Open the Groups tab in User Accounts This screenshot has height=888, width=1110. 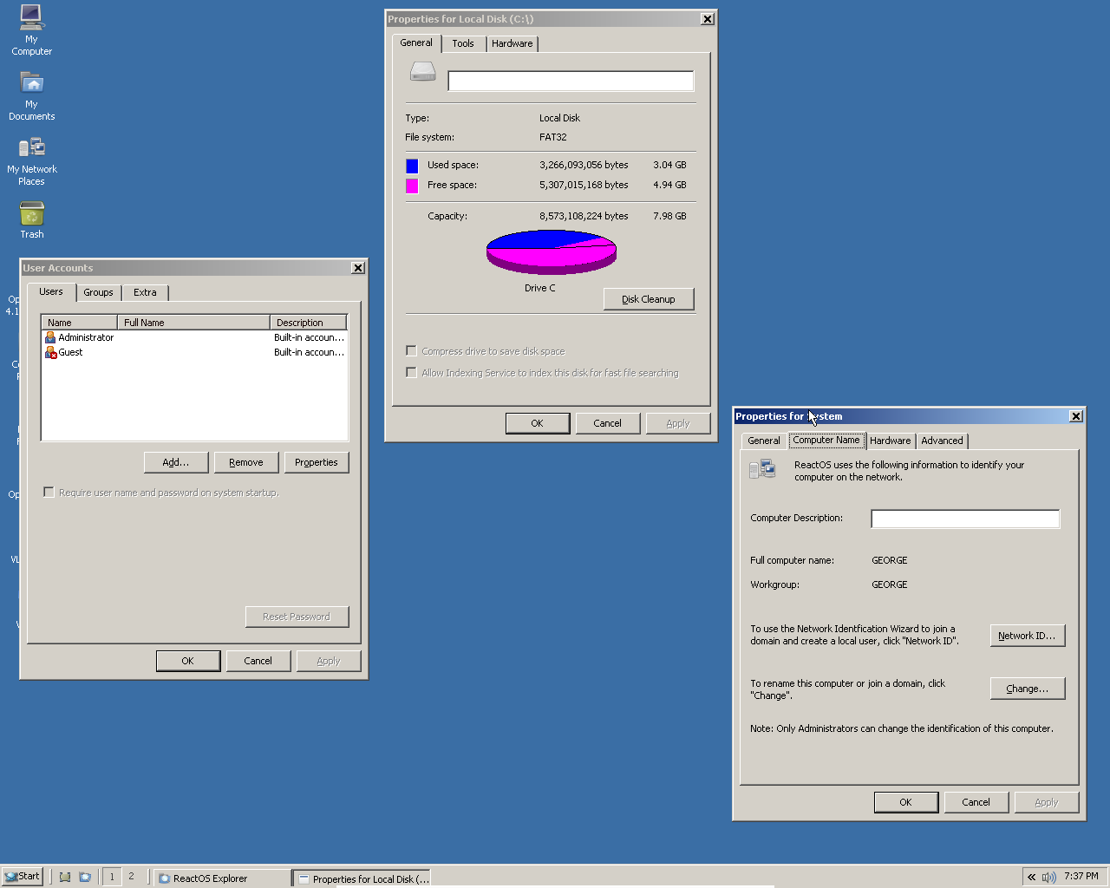click(98, 292)
